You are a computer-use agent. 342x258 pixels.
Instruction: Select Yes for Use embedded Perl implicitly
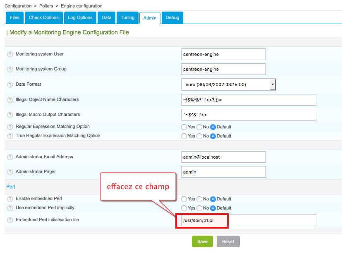[184, 208]
